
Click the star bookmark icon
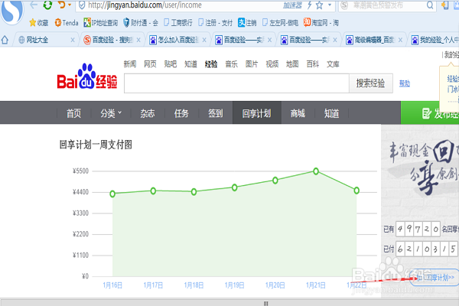(319, 5)
